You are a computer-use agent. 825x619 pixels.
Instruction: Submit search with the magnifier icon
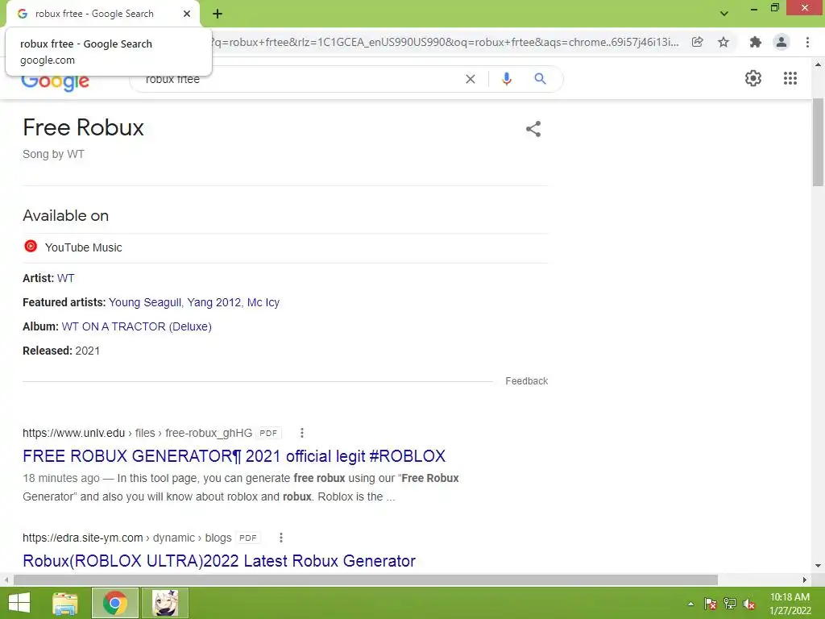pyautogui.click(x=540, y=79)
